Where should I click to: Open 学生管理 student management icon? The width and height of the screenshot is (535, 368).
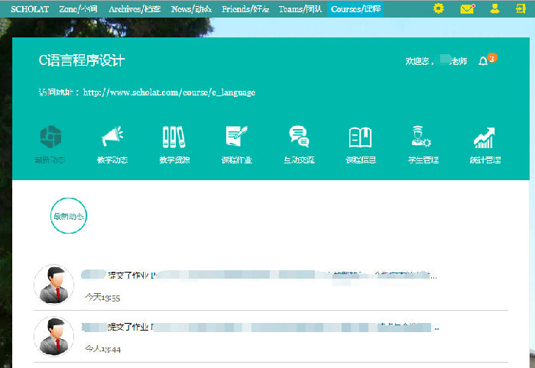(421, 138)
